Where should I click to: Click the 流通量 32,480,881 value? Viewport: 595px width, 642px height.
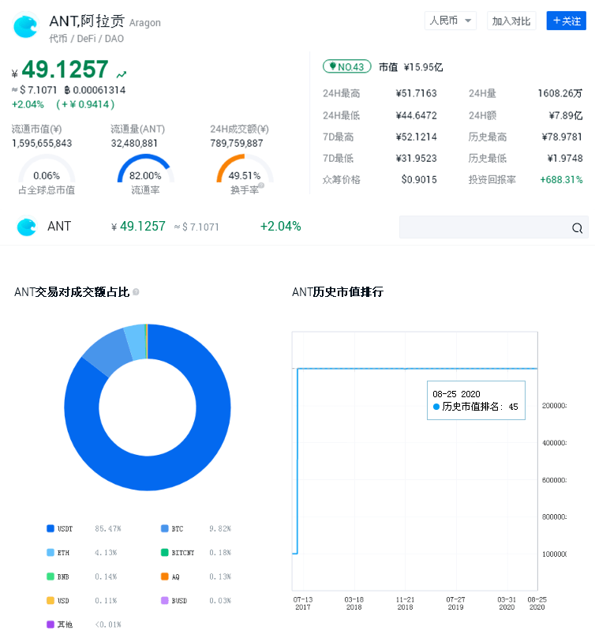[x=134, y=143]
